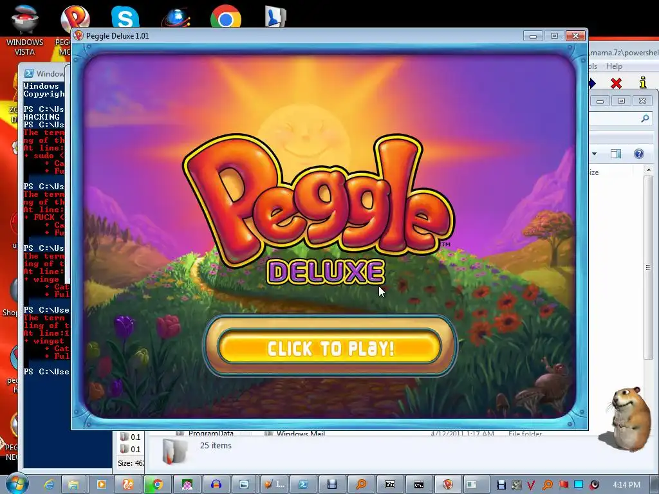The height and width of the screenshot is (494, 659).
Task: Click the yellow Click to Play button
Action: click(329, 347)
